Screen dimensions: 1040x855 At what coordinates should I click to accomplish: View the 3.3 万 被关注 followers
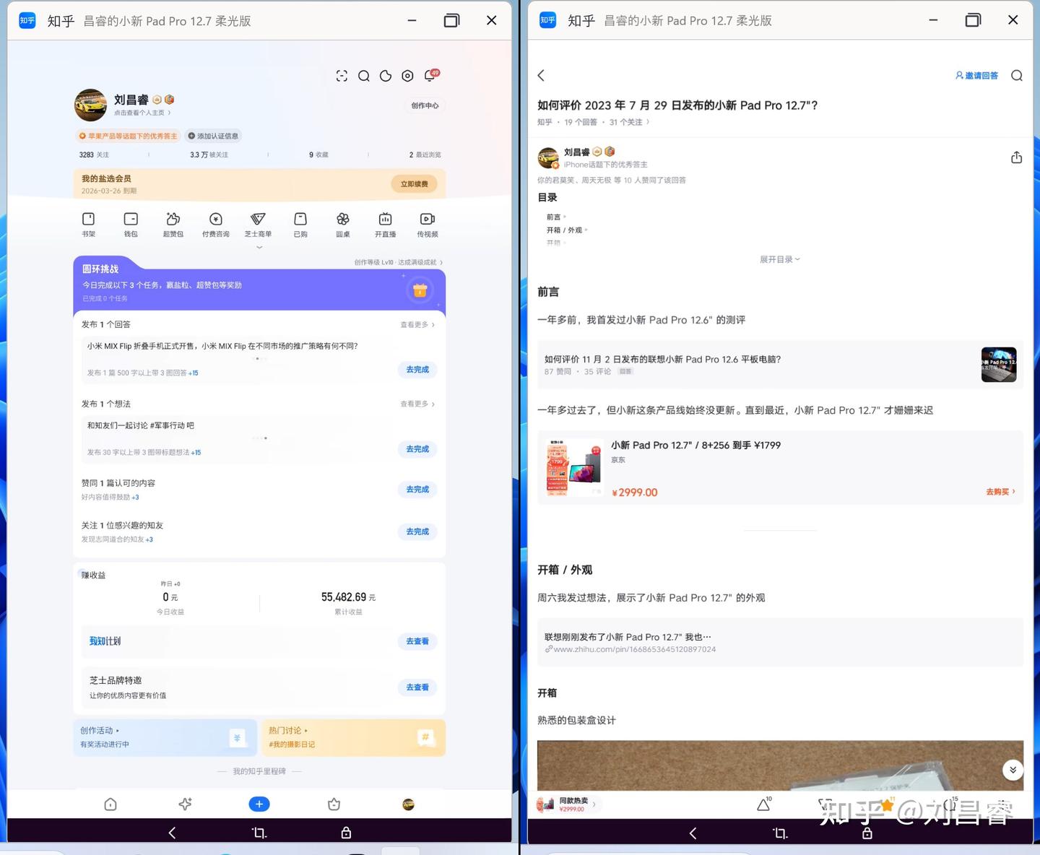point(209,155)
